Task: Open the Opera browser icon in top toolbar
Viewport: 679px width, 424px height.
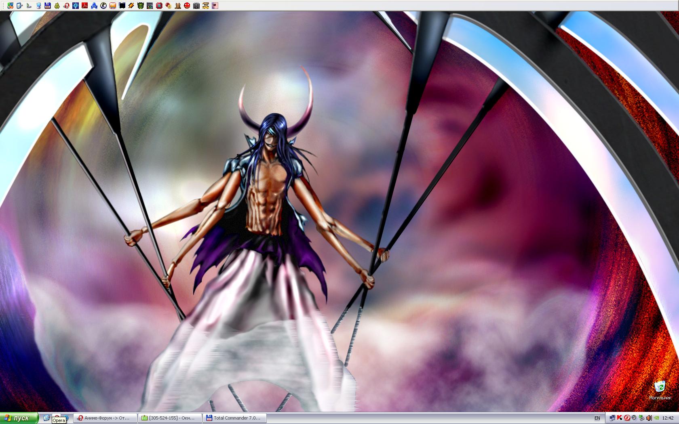Action: click(x=66, y=6)
